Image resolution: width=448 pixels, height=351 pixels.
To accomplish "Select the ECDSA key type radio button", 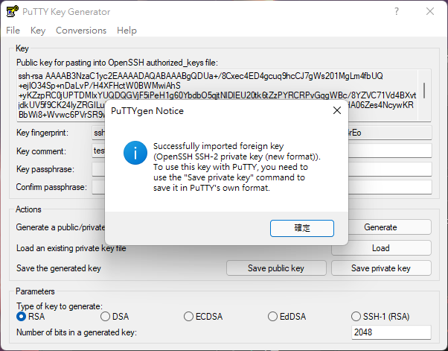I will pos(189,317).
